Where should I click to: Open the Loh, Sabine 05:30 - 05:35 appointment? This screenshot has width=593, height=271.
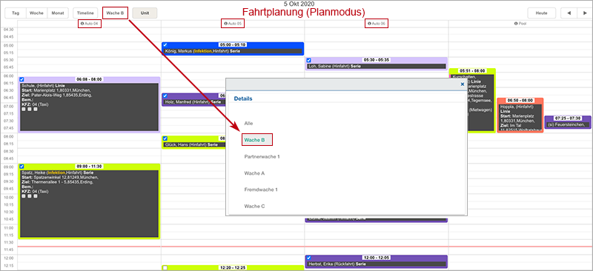click(377, 64)
